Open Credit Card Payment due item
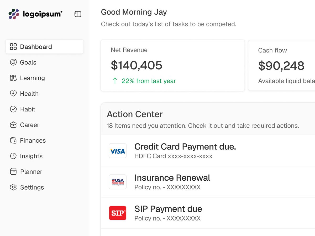Viewport: 315px width, 236px height. pos(208,151)
